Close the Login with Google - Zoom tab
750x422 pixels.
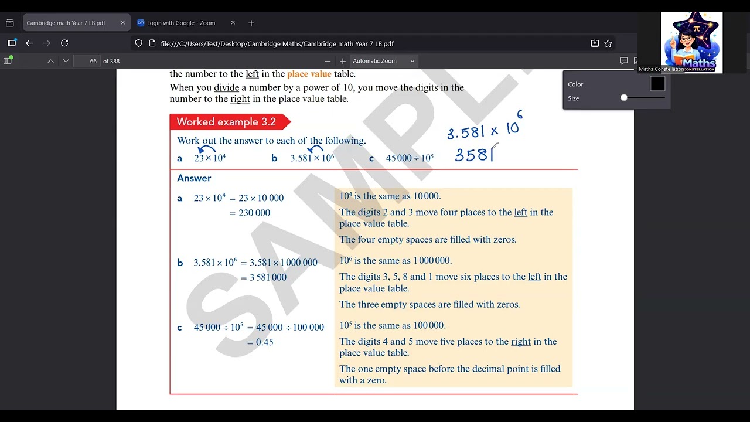233,23
